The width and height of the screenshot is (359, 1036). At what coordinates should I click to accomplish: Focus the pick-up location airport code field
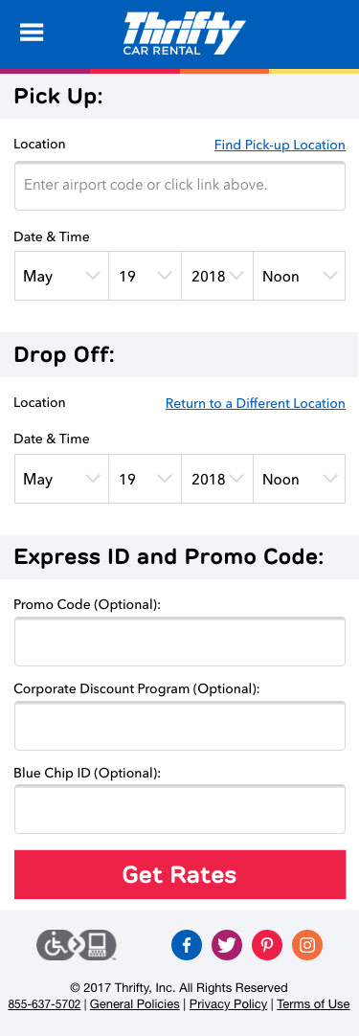tap(180, 186)
